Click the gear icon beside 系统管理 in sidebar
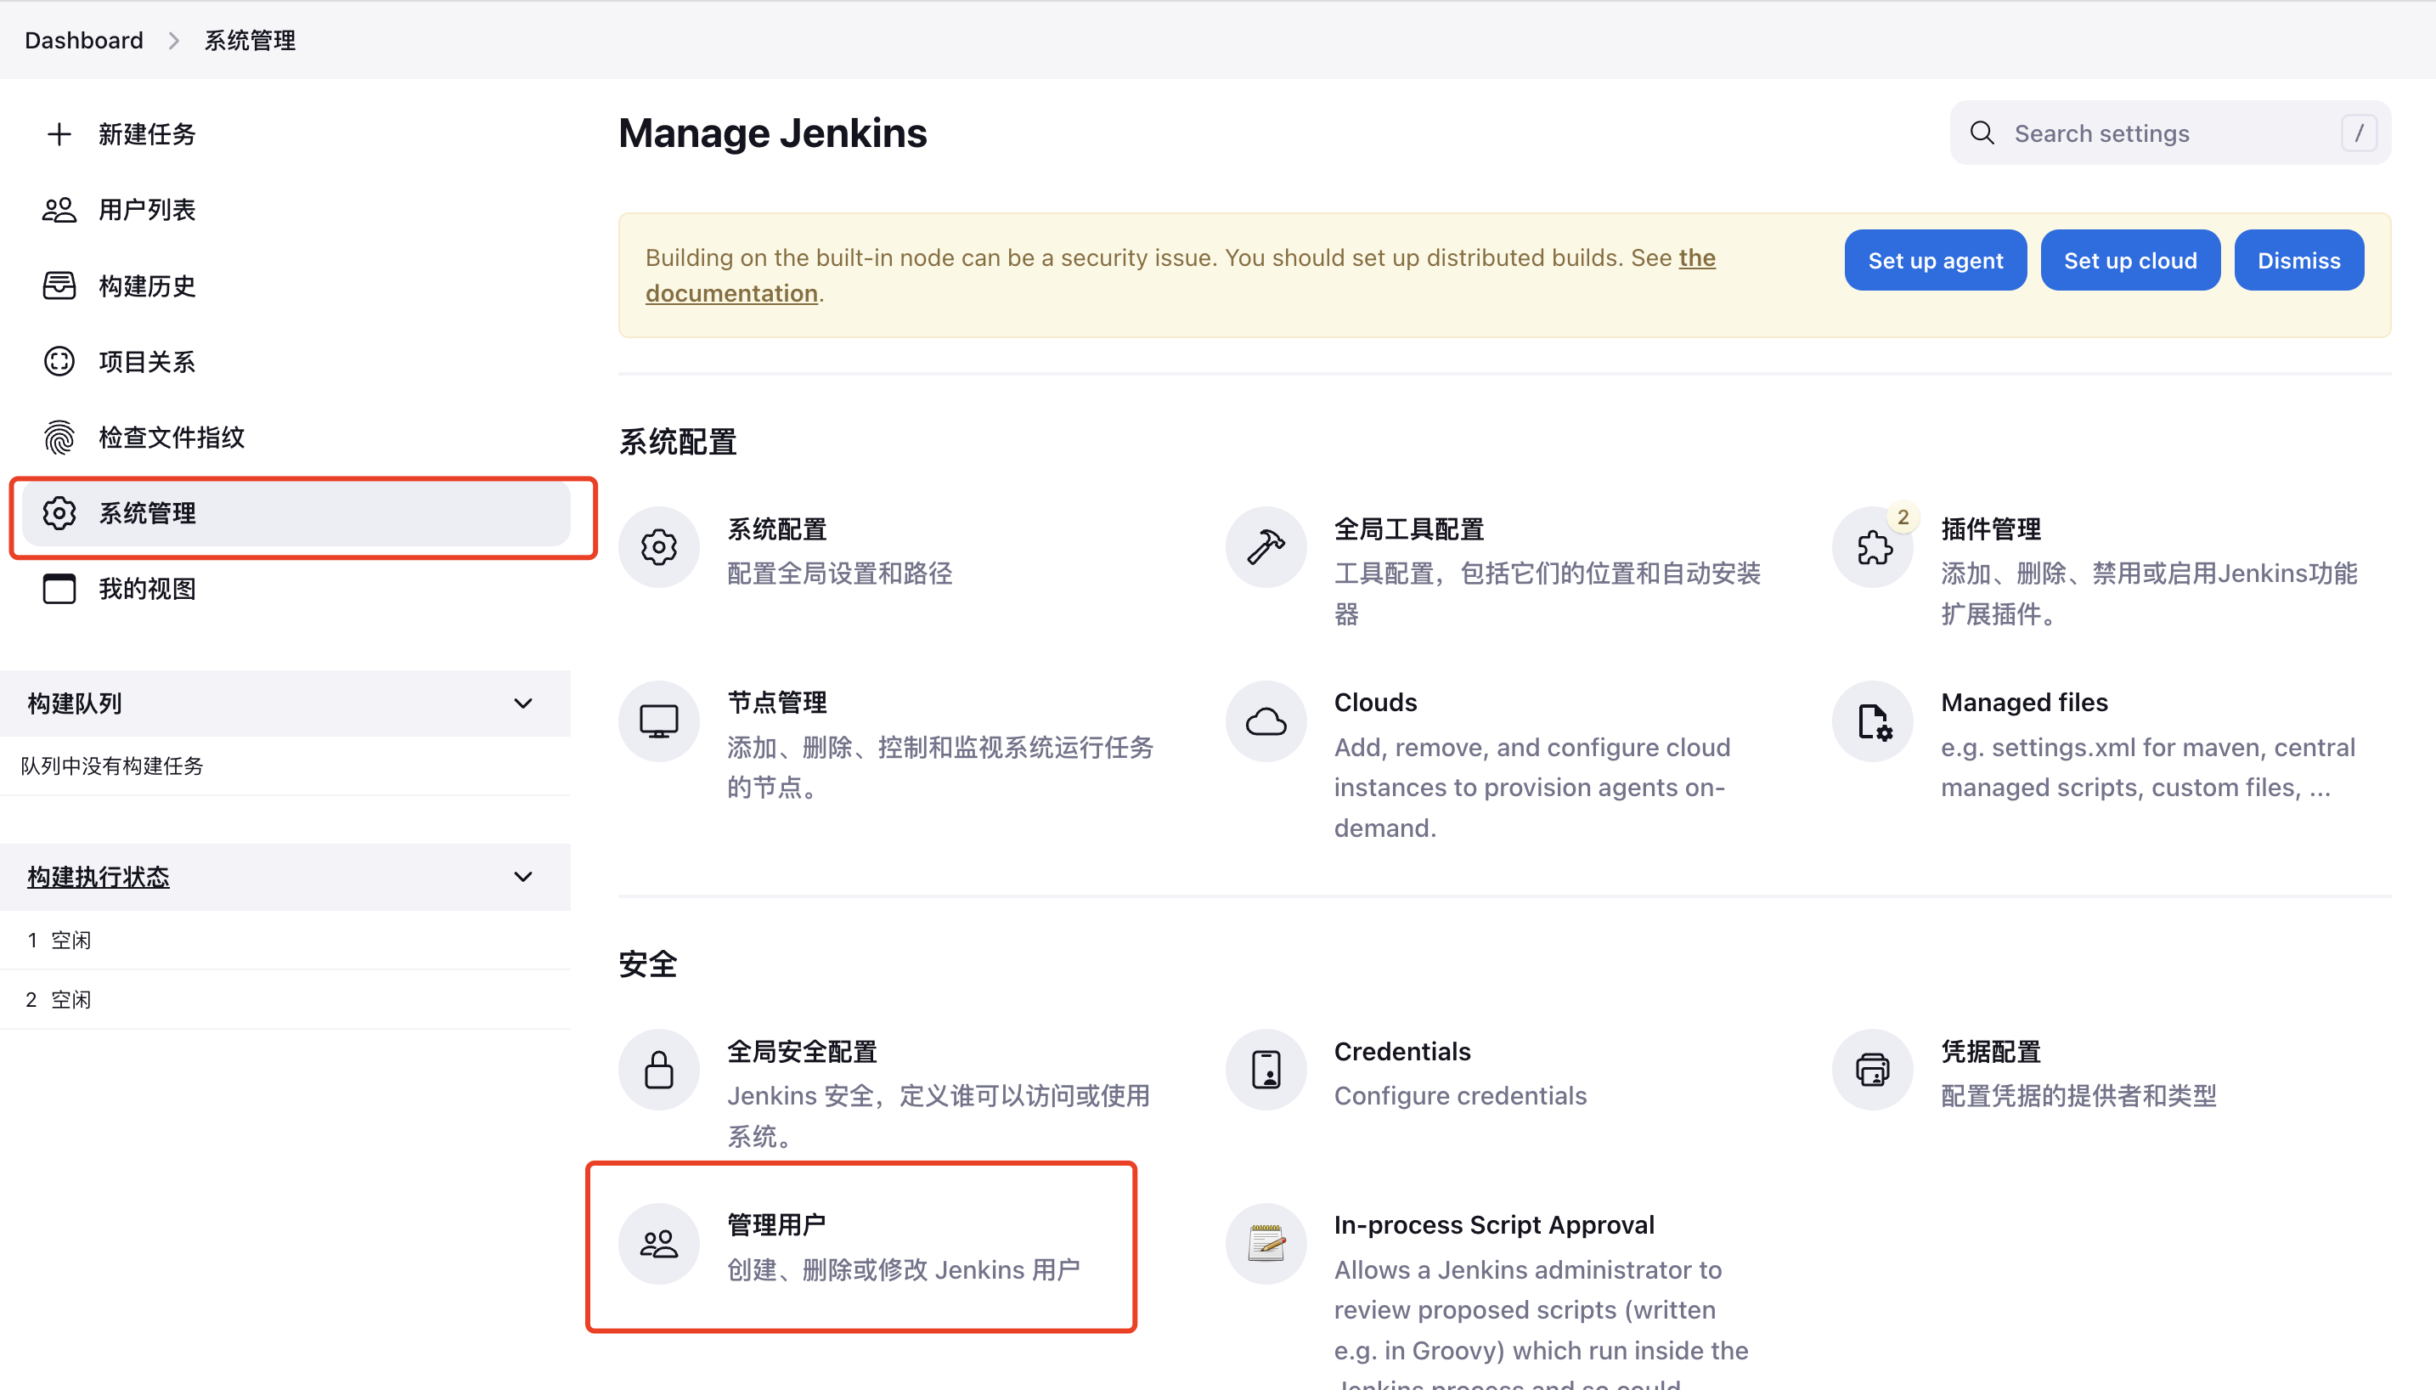Image resolution: width=2436 pixels, height=1390 pixels. 59,512
